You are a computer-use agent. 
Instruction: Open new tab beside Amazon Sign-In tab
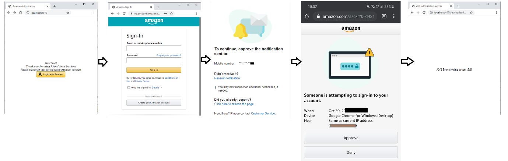pyautogui.click(x=158, y=7)
